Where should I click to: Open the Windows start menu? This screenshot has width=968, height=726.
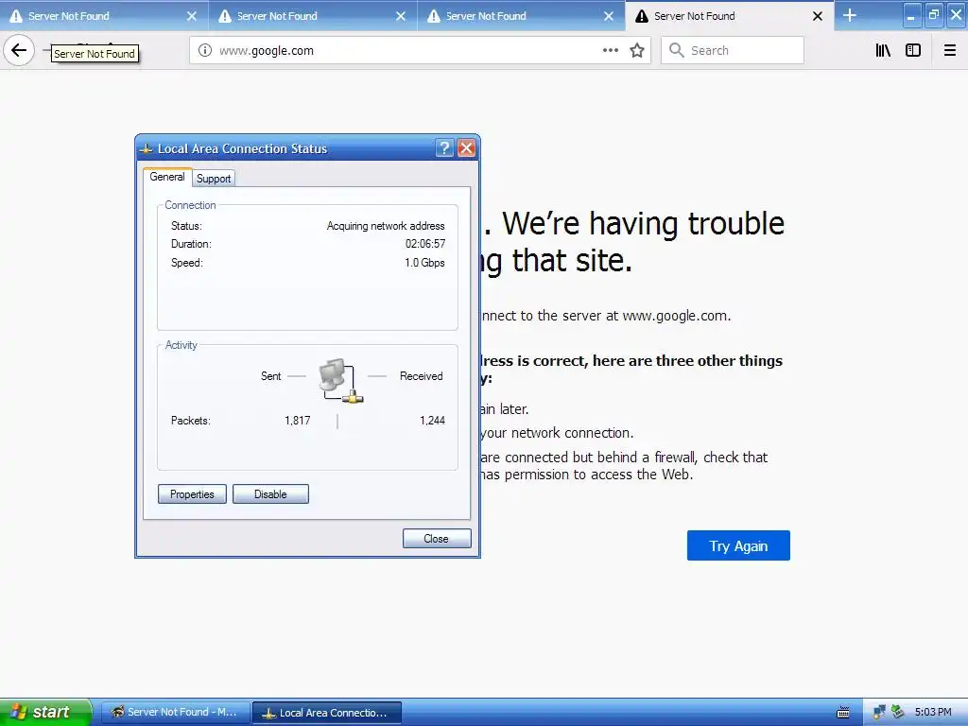45,713
